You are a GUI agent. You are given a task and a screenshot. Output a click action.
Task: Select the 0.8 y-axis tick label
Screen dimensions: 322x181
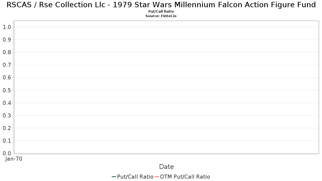(x=7, y=52)
